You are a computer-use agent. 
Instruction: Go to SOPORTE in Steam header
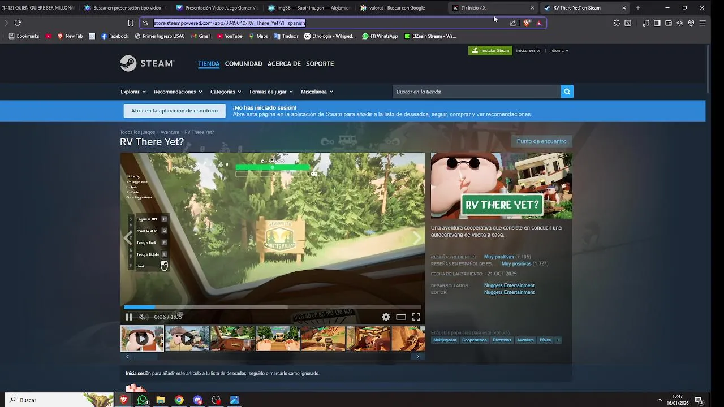click(x=320, y=64)
